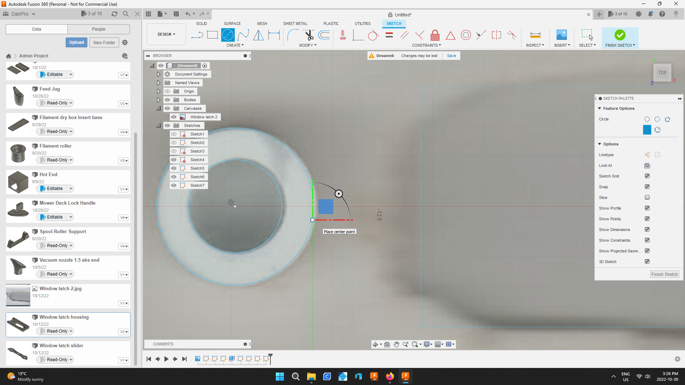Screen dimensions: 685x385
Task: Apply the Fix/UnFix lock constraint
Action: [x=435, y=35]
